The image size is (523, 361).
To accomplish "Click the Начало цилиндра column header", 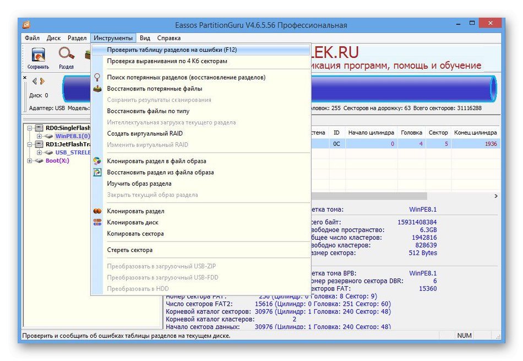I will click(371, 133).
